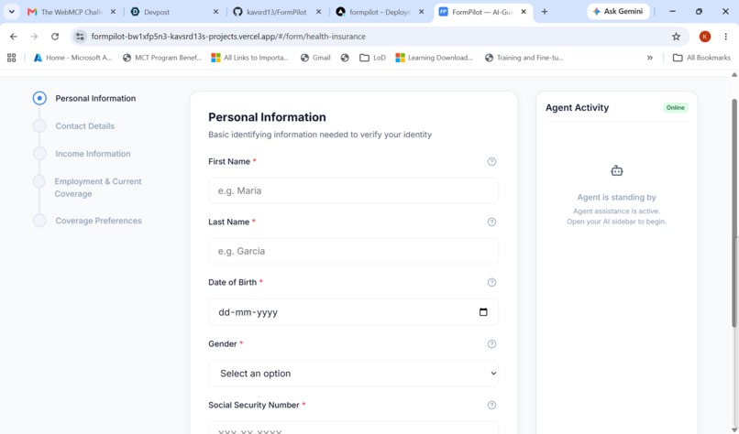Open Date of Birth help icon

point(491,282)
